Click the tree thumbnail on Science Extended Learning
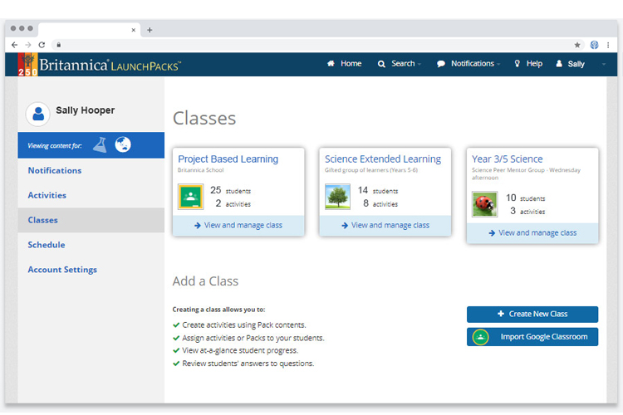623x415 pixels. tap(338, 196)
